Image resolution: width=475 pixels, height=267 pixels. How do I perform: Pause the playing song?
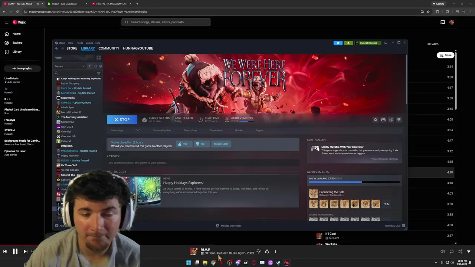(15, 251)
